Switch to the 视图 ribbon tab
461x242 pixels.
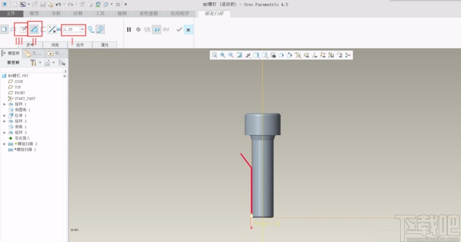click(x=122, y=14)
